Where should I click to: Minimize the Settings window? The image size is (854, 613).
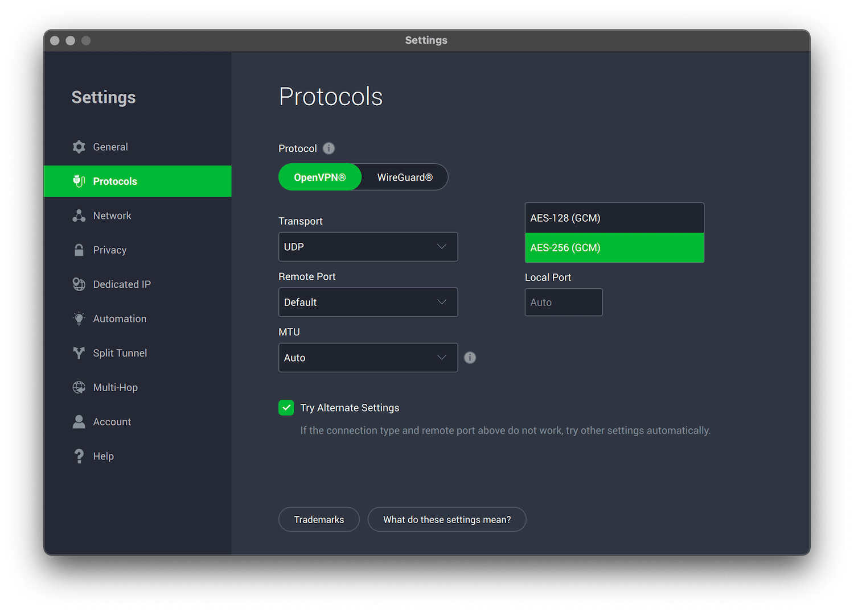pyautogui.click(x=71, y=40)
